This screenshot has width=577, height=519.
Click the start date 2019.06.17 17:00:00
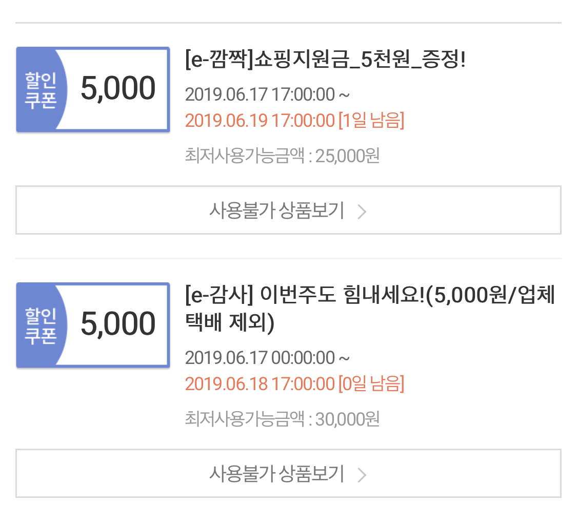(x=260, y=94)
